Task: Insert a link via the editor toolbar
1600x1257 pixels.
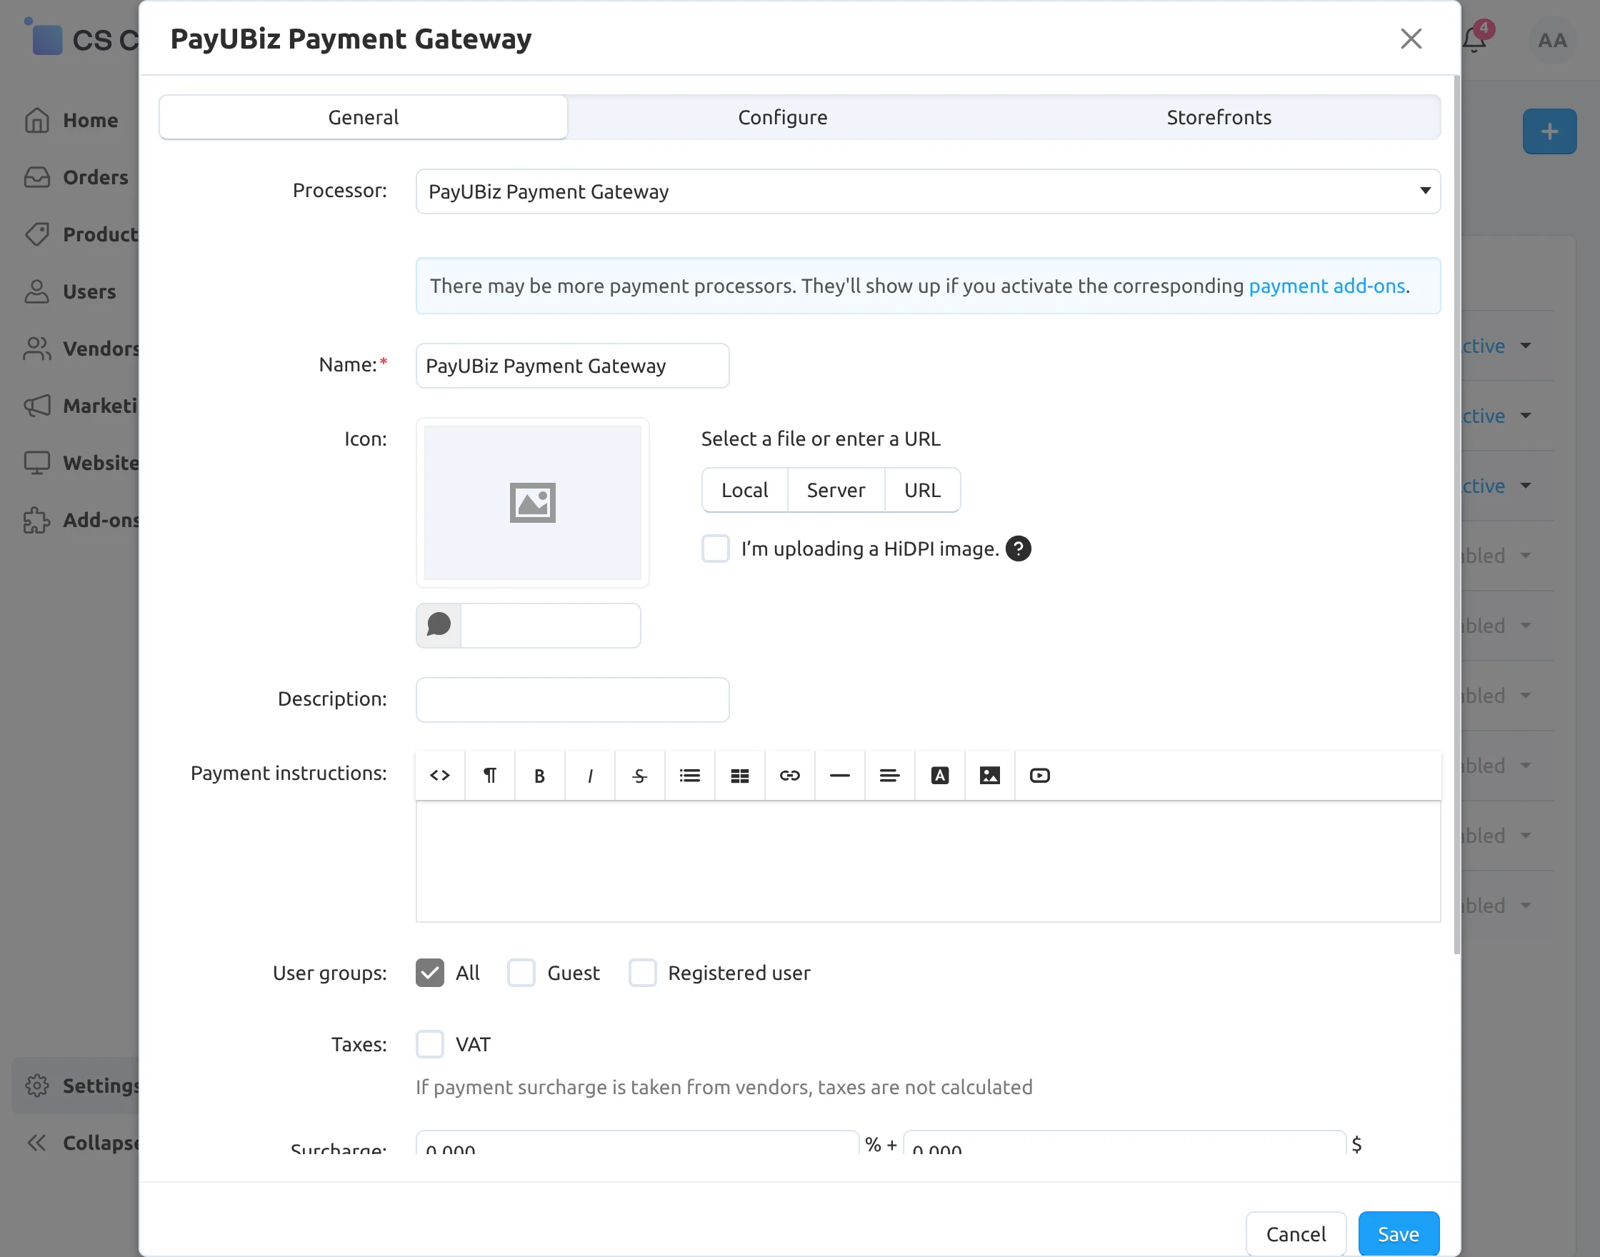Action: pyautogui.click(x=790, y=775)
